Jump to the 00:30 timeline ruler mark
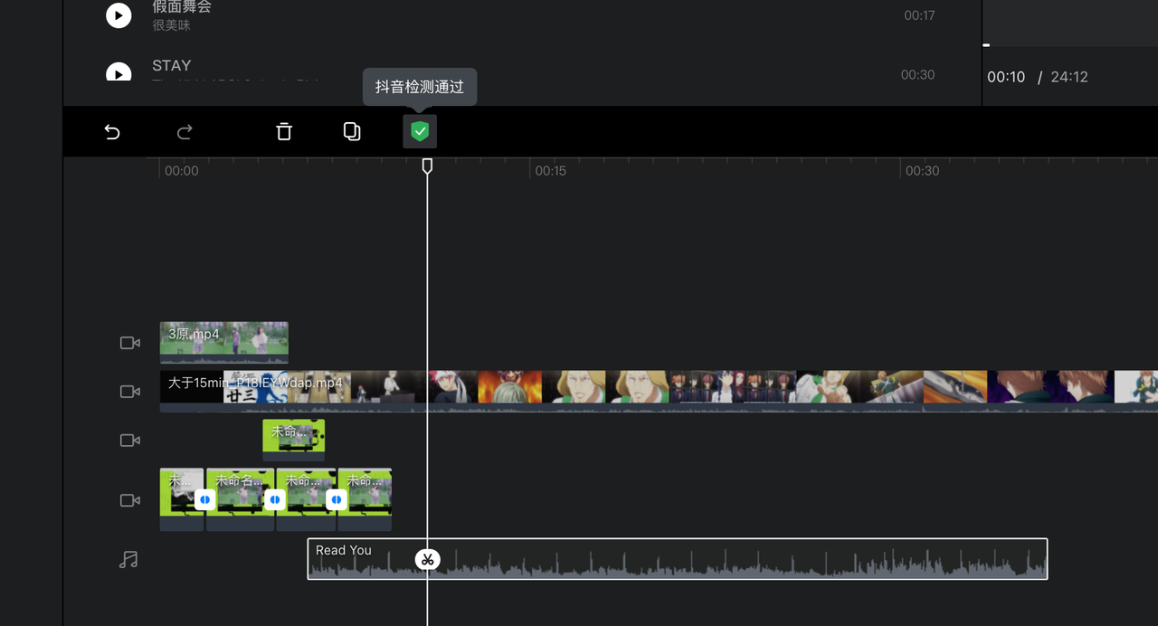 click(923, 171)
